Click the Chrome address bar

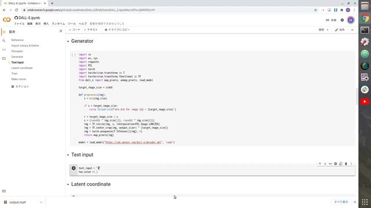point(166,10)
